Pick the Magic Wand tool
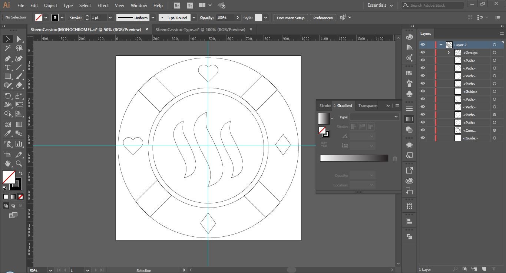Viewport: 506px width, 273px height. point(7,48)
